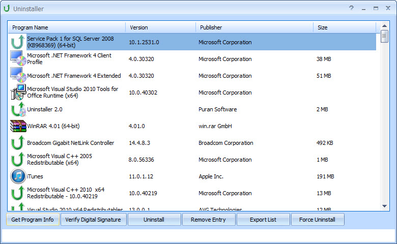Click the iTunes music note icon
The height and width of the screenshot is (244, 397).
pos(18,176)
